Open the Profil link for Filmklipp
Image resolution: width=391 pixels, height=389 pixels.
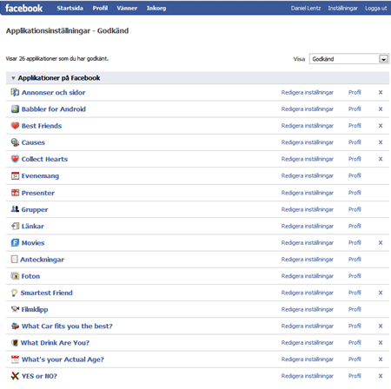click(355, 309)
